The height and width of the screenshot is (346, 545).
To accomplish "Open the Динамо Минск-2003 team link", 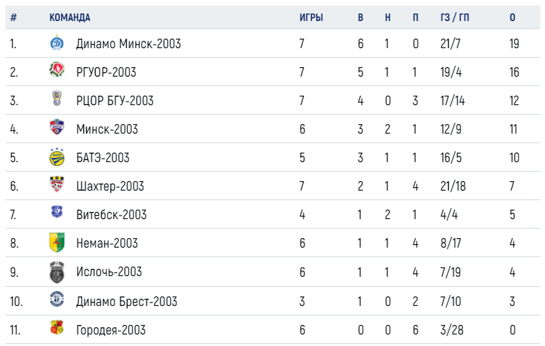I will tap(128, 44).
